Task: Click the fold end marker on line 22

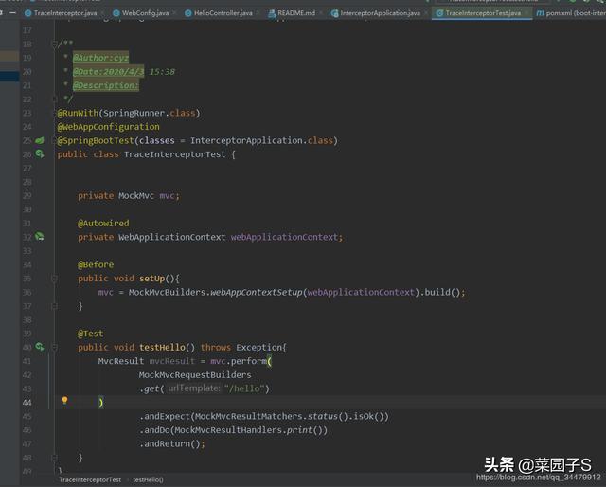Action: tap(54, 99)
